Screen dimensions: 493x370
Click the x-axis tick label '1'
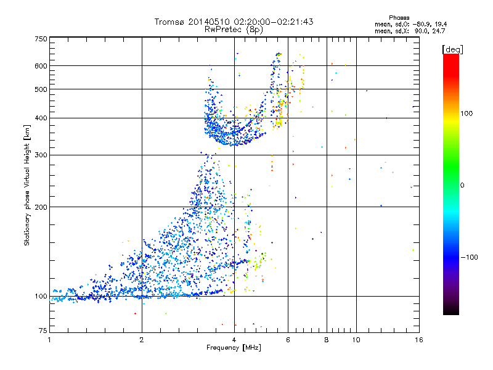pos(49,340)
